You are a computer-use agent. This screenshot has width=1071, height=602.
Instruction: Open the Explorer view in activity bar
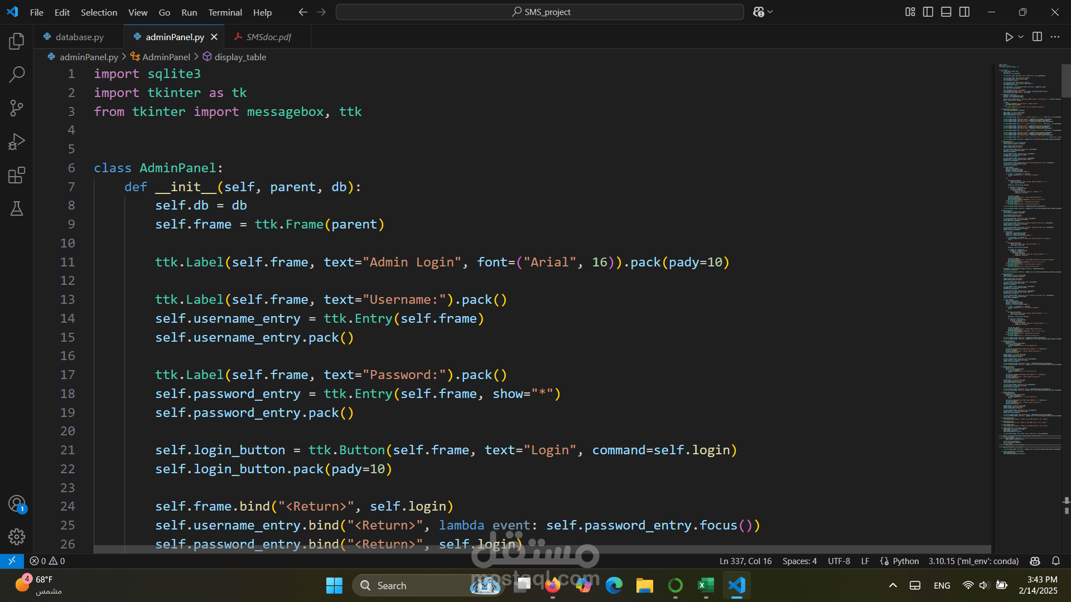coord(17,41)
